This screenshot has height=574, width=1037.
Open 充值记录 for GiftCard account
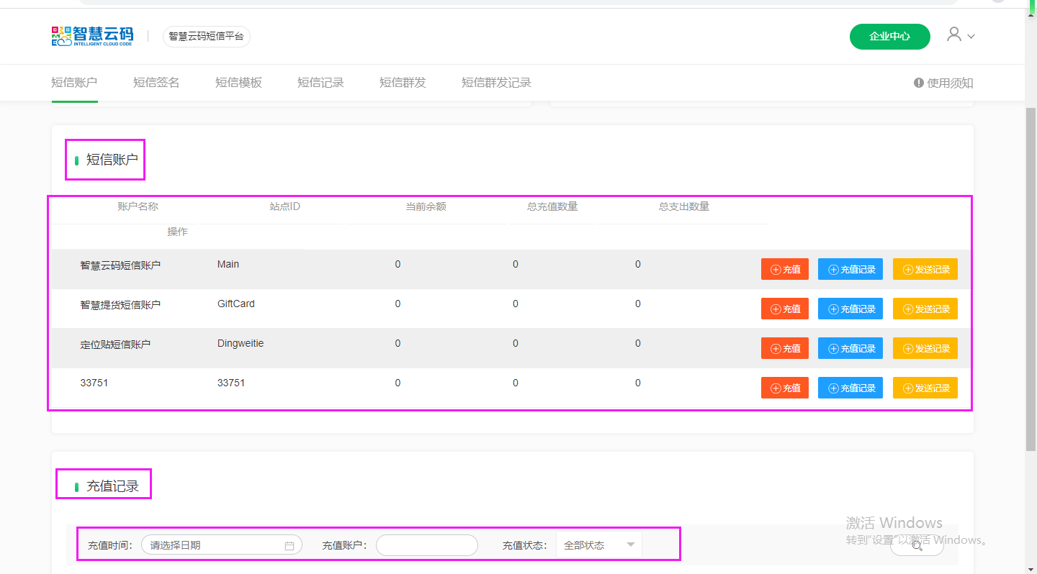point(850,309)
